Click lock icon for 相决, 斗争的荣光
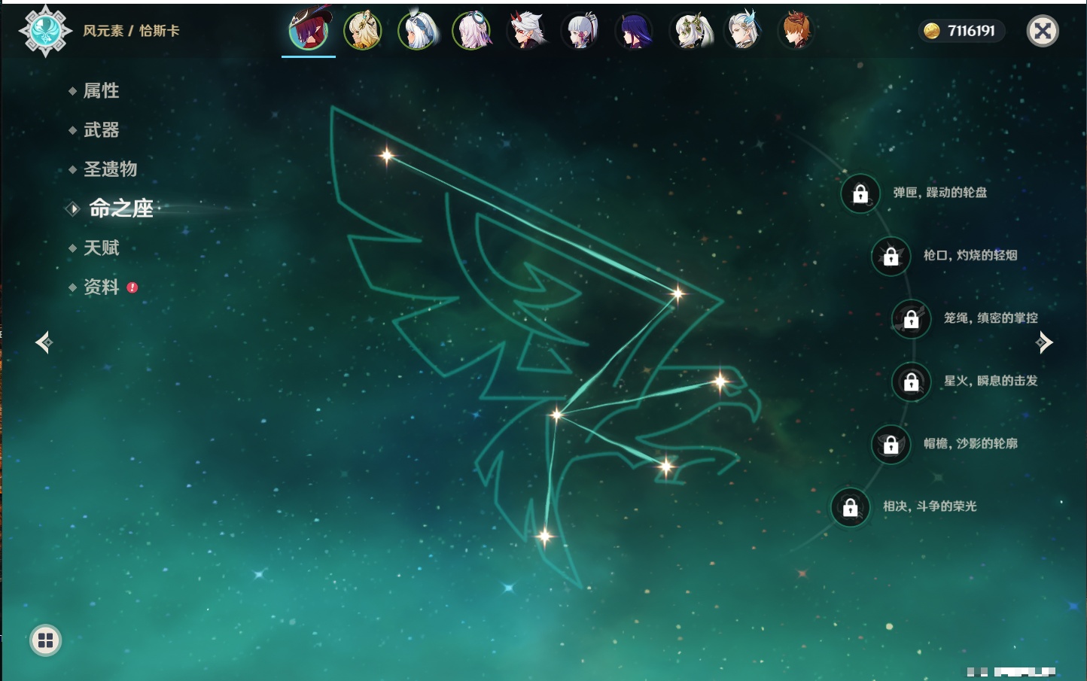This screenshot has height=681, width=1087. (x=851, y=507)
